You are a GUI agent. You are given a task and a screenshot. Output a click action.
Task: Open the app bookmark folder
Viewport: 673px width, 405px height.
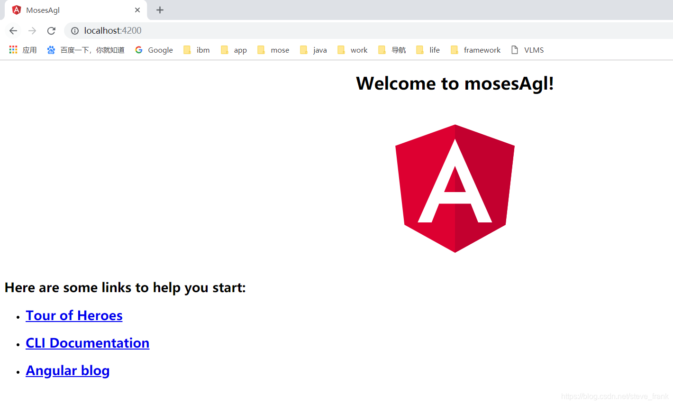click(234, 50)
